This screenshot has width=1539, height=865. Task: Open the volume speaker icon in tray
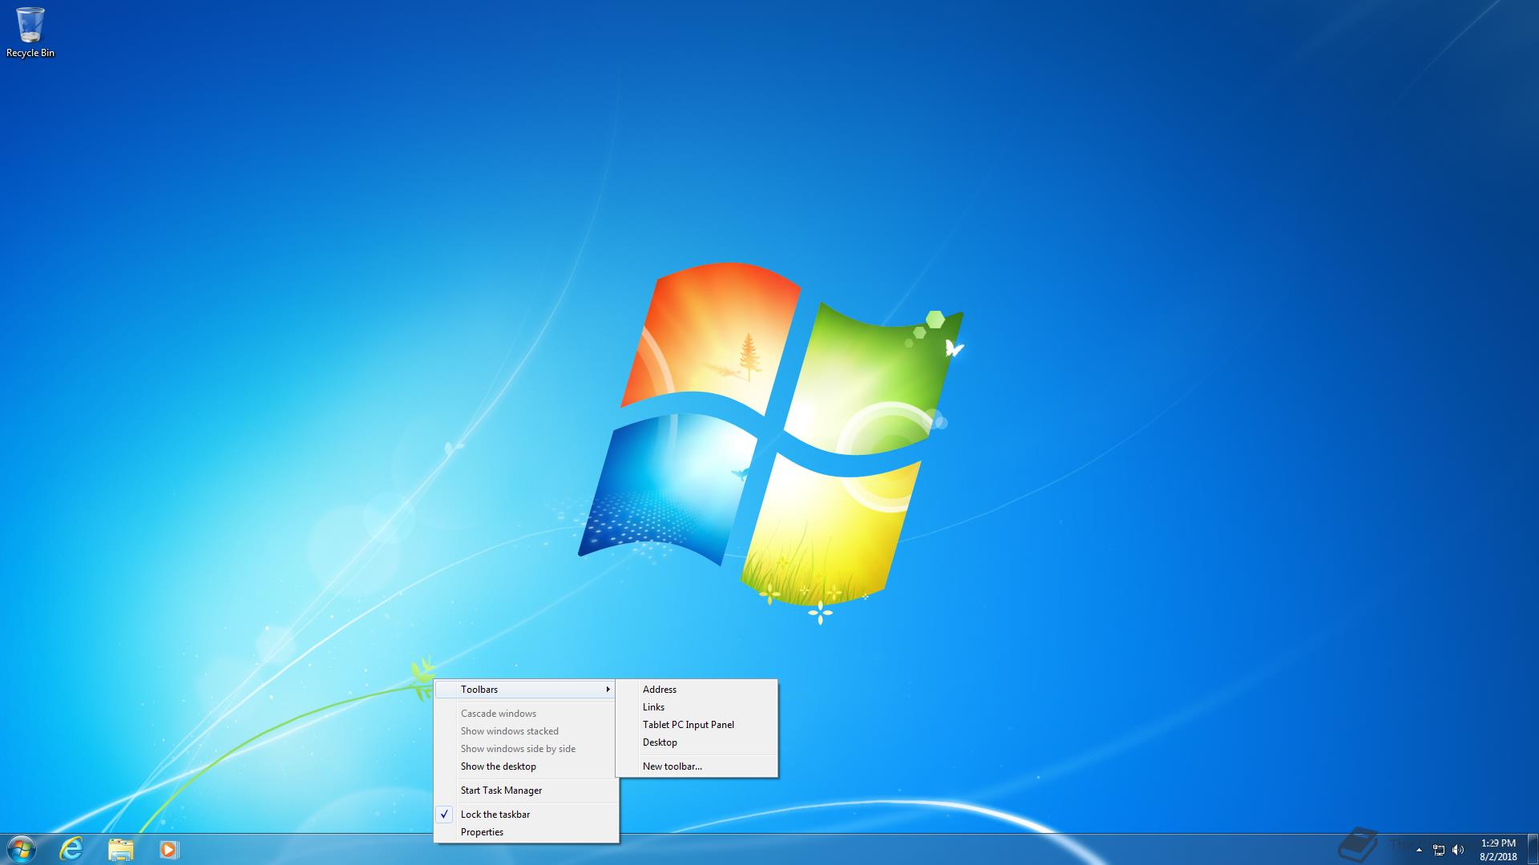[x=1458, y=850]
